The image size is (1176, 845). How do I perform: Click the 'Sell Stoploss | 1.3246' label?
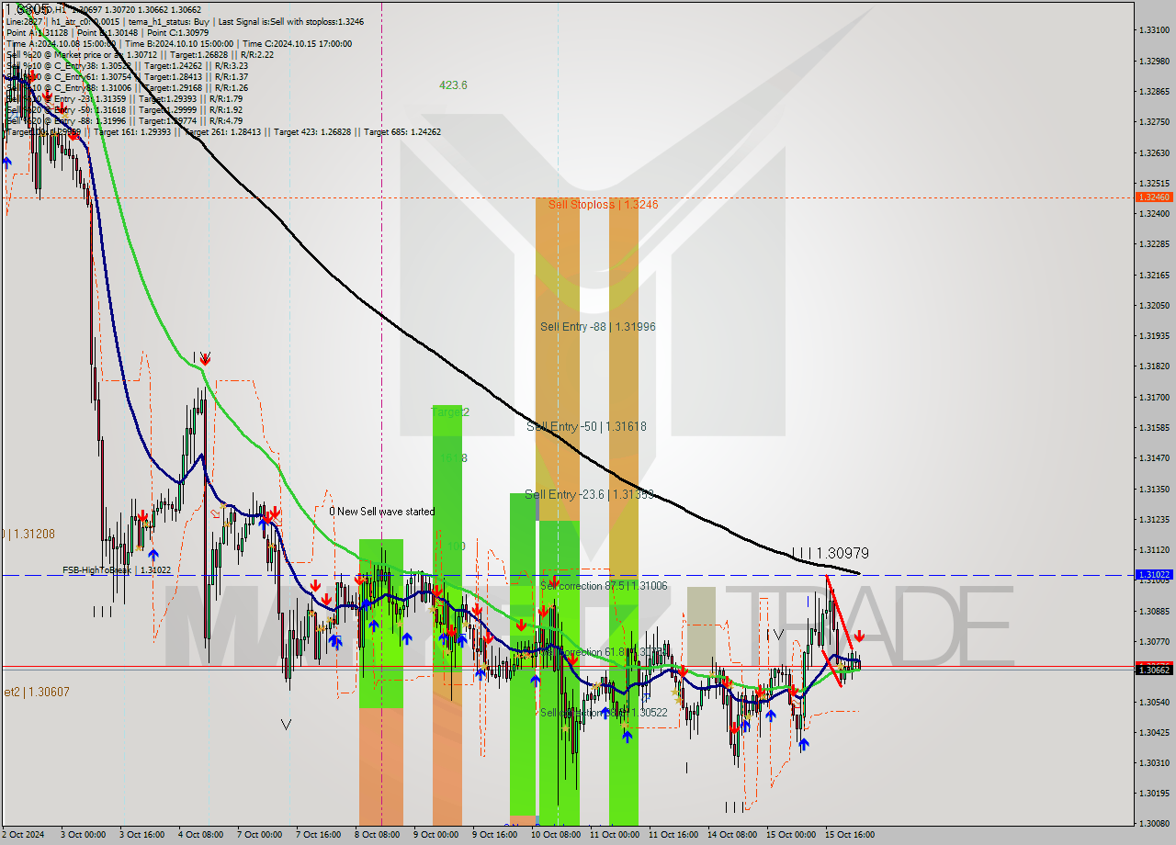pyautogui.click(x=603, y=205)
